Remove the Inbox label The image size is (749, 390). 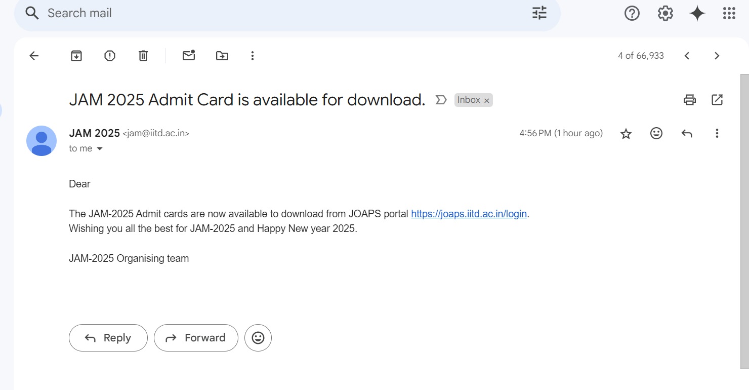tap(486, 100)
